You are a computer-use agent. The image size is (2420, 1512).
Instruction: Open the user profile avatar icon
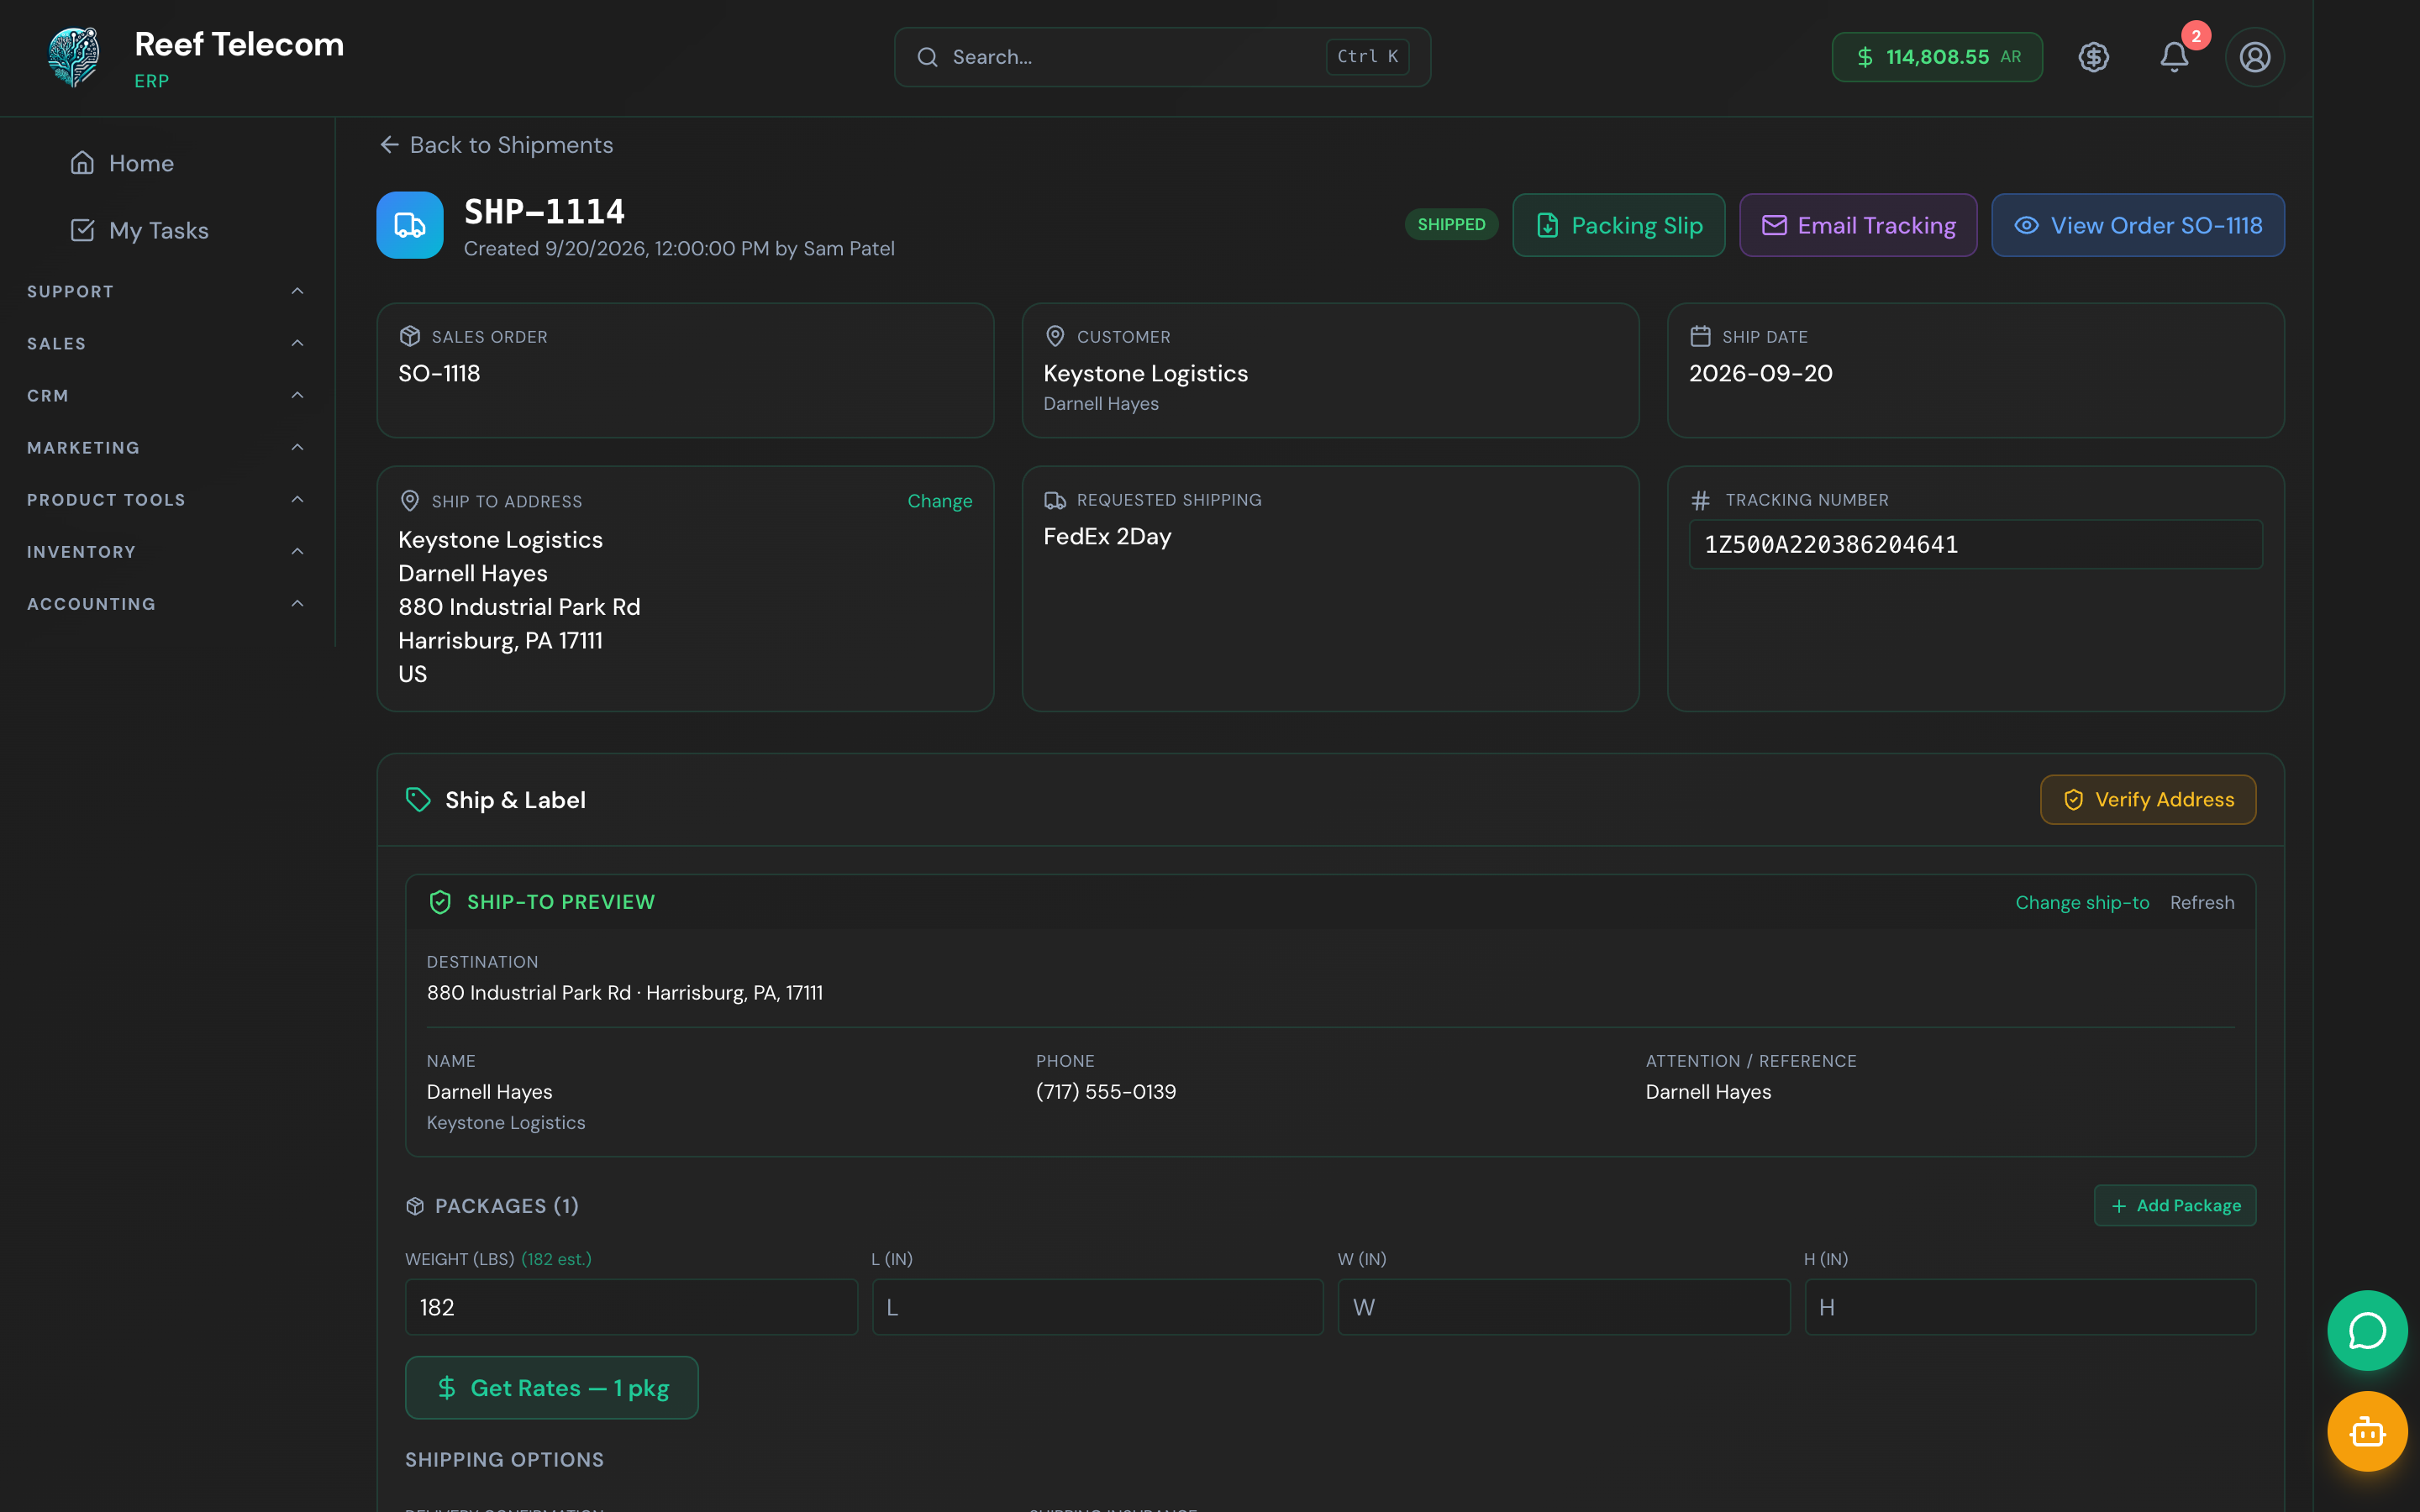2254,57
